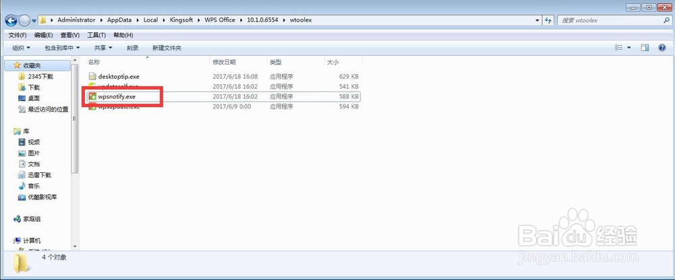Open 下载 folder in favorites

34,87
